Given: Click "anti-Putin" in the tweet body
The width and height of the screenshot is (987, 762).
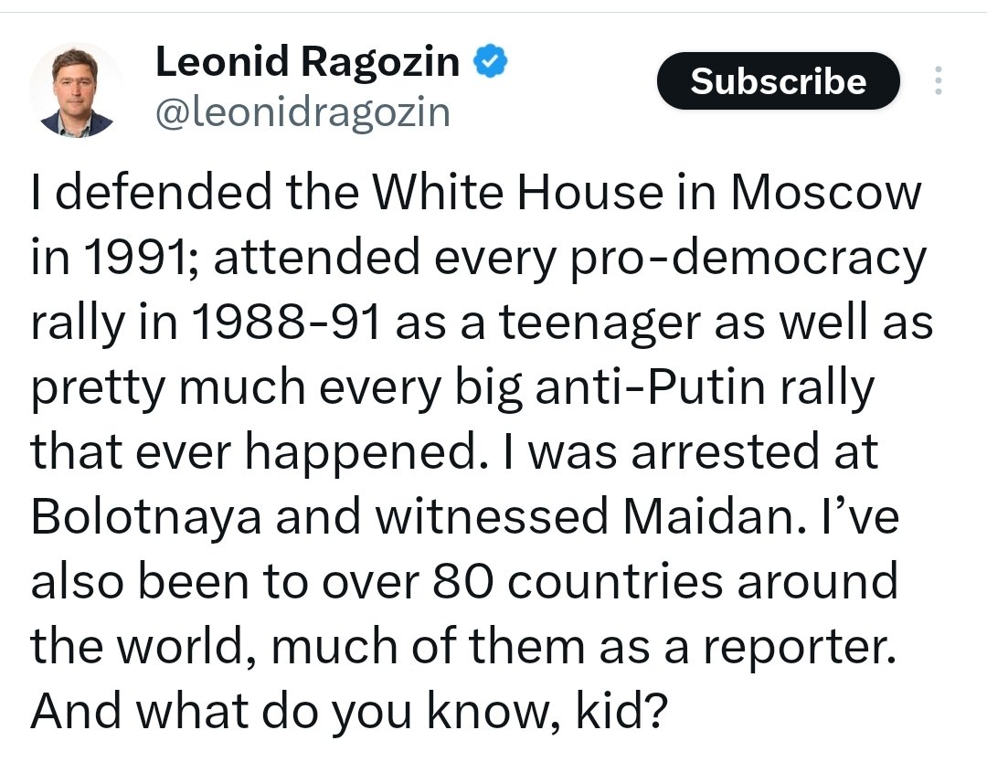Looking at the screenshot, I should 651,386.
